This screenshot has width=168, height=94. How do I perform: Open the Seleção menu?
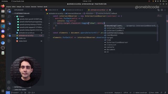[19, 7]
